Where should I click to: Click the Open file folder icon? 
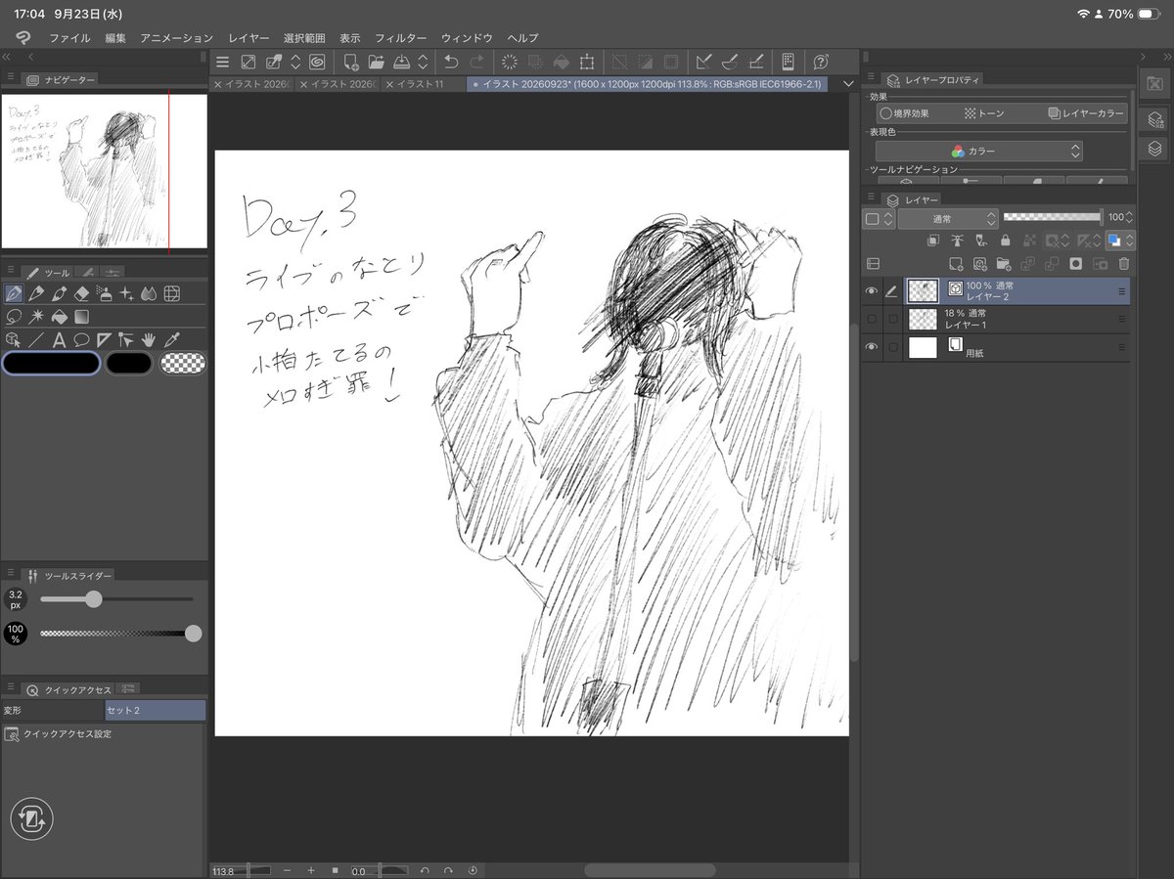click(377, 62)
